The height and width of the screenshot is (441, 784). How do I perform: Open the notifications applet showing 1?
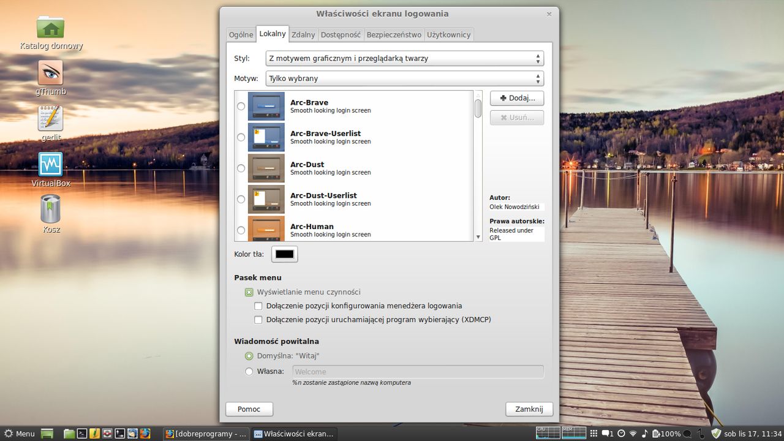[608, 434]
